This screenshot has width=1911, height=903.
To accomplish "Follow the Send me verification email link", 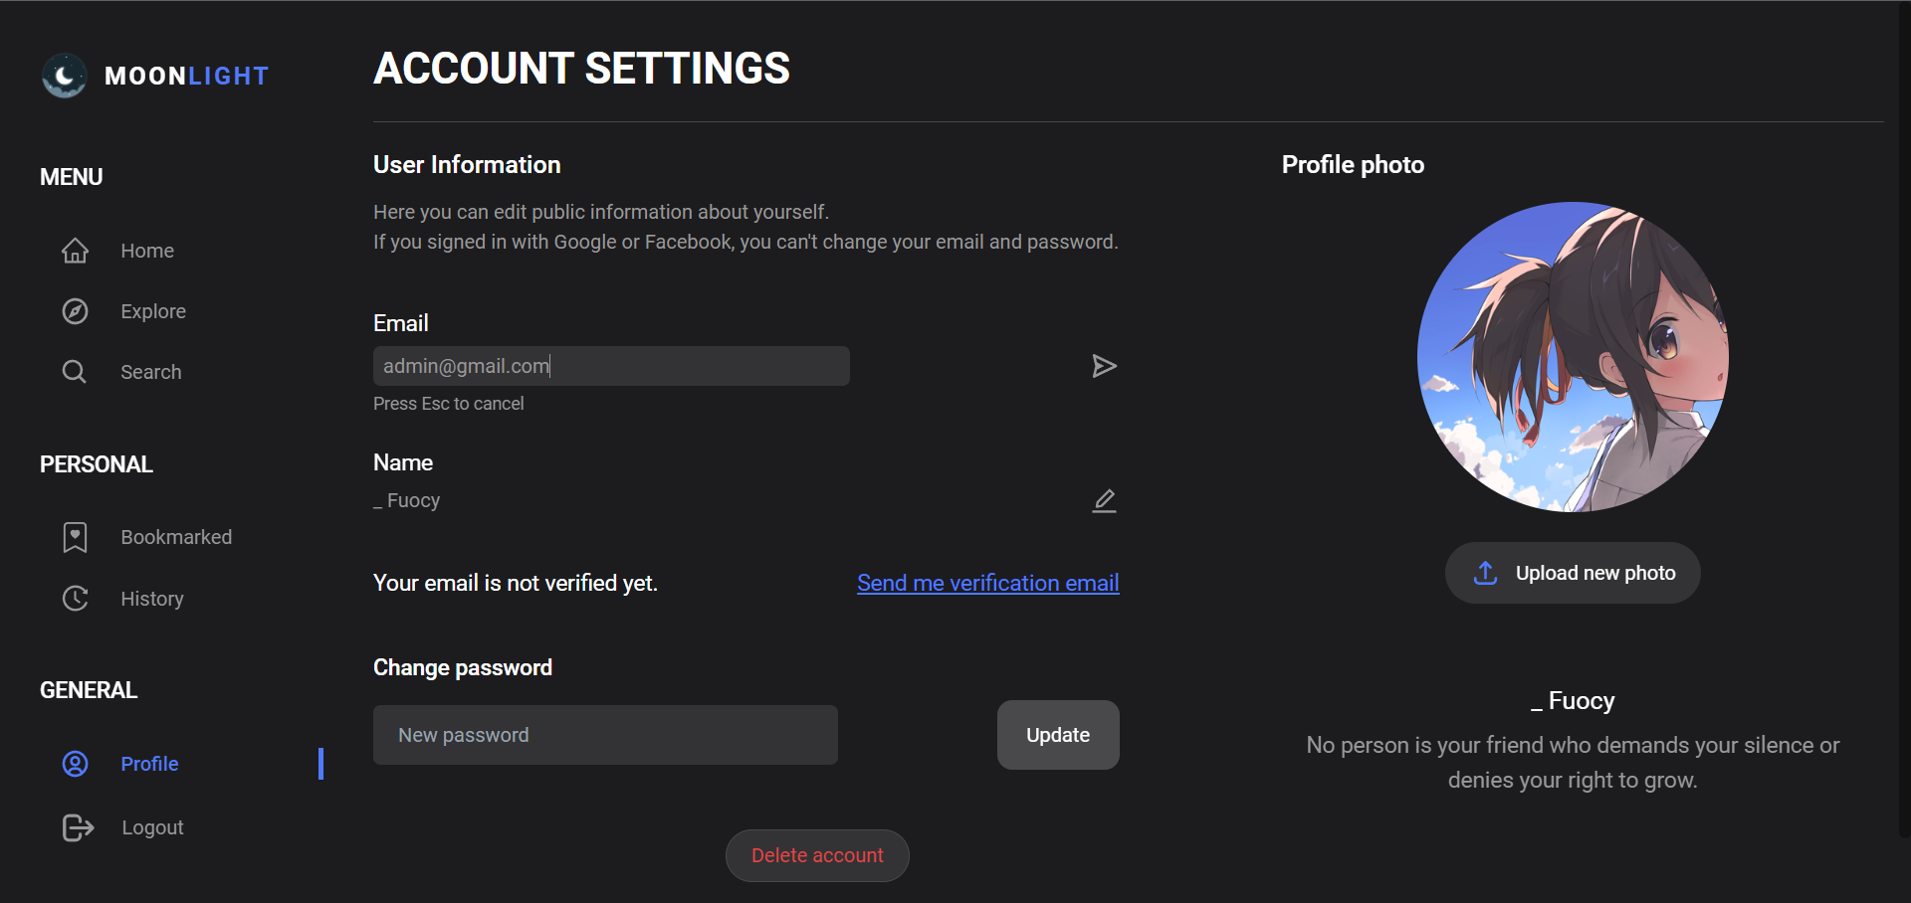I will (x=987, y=583).
